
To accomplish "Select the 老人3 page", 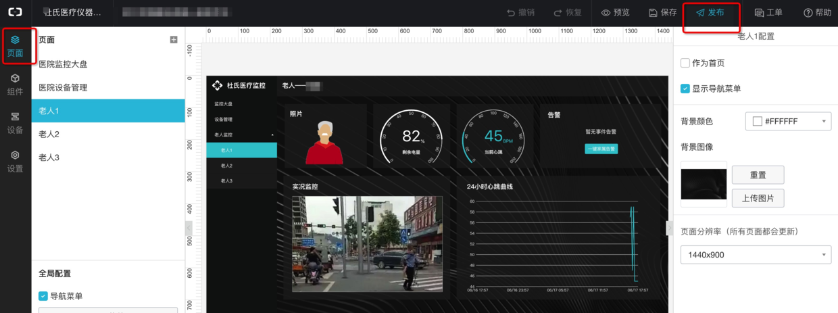I will click(108, 158).
